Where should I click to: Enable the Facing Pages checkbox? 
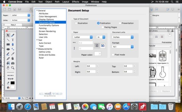(x=103, y=27)
